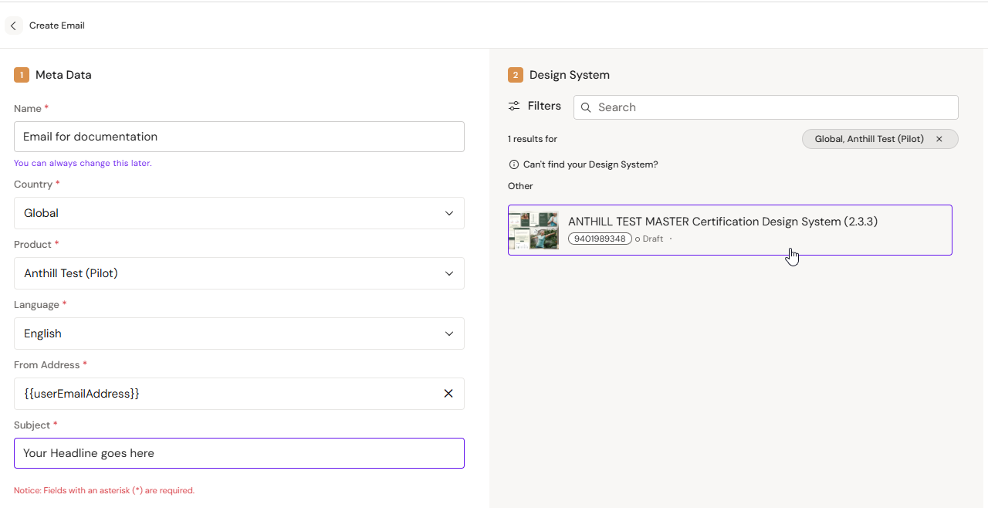Click the info icon next to Can't find your Design System
Screen dimensions: 988x508
(x=513, y=164)
